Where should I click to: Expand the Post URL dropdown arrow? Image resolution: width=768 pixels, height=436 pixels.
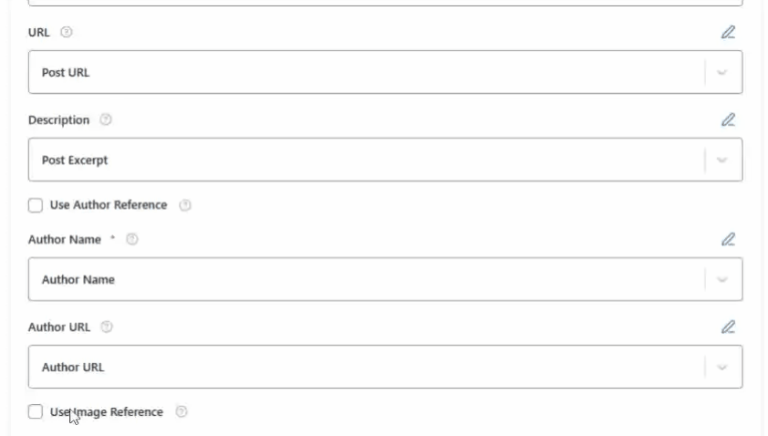tap(722, 73)
